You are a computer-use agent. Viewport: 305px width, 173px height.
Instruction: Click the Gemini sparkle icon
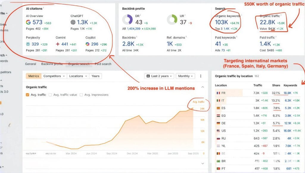tap(58, 44)
